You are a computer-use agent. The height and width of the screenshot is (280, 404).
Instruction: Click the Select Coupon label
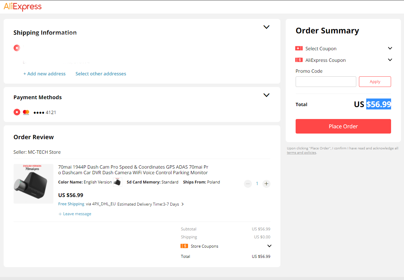click(321, 49)
